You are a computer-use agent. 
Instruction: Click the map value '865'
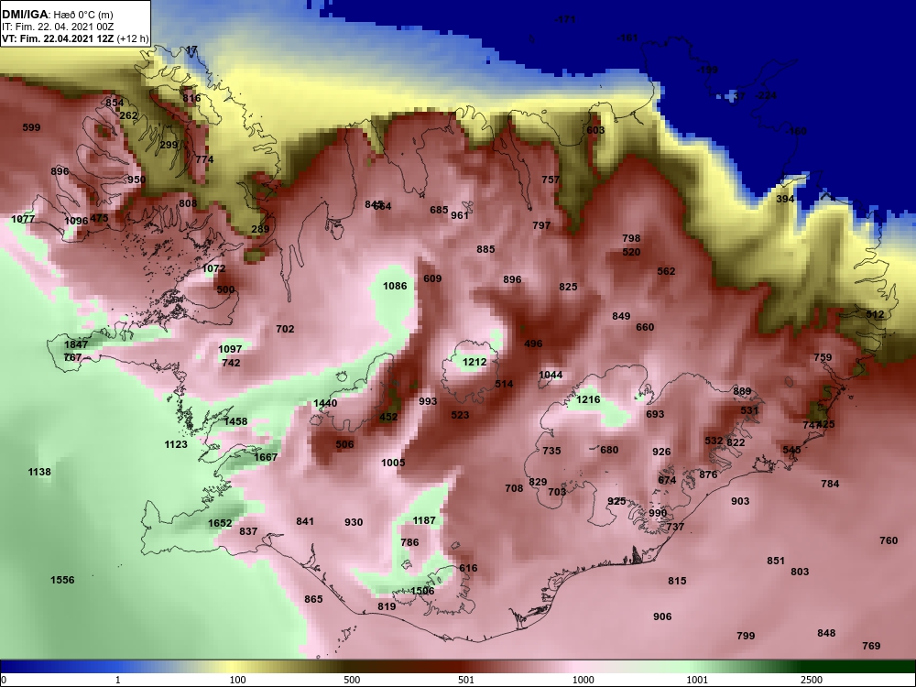pos(313,599)
